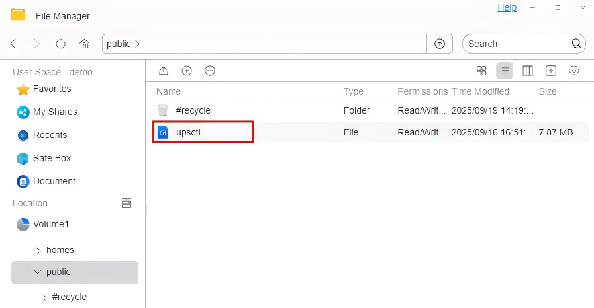
Task: Click upsctl's File type cell
Action: [x=351, y=132]
